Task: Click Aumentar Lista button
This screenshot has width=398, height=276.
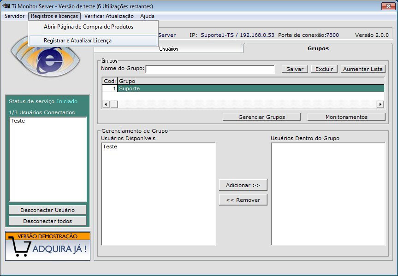Action: (362, 69)
